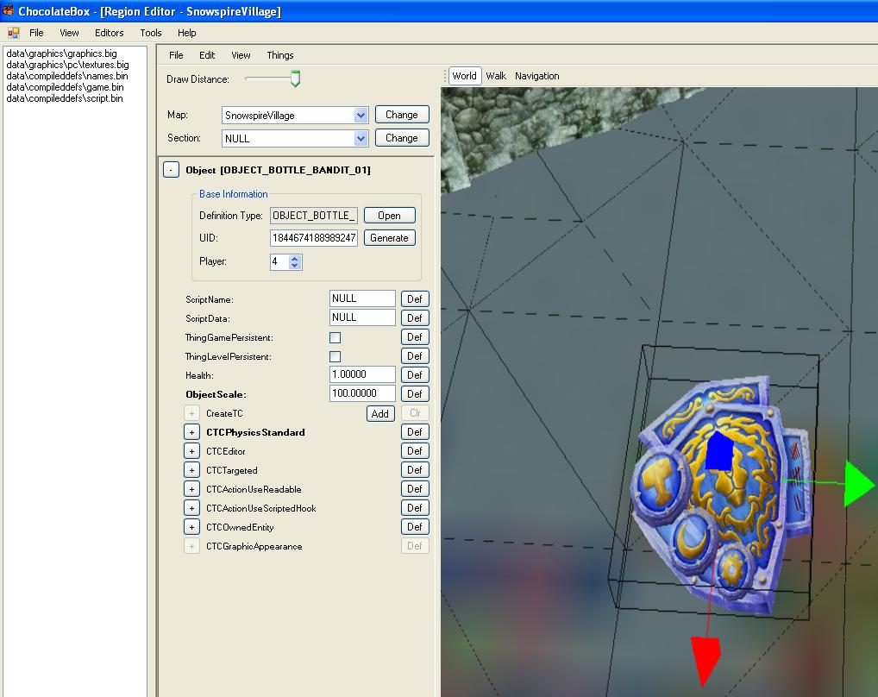Switch to Walk view mode
878x697 pixels.
coord(496,76)
